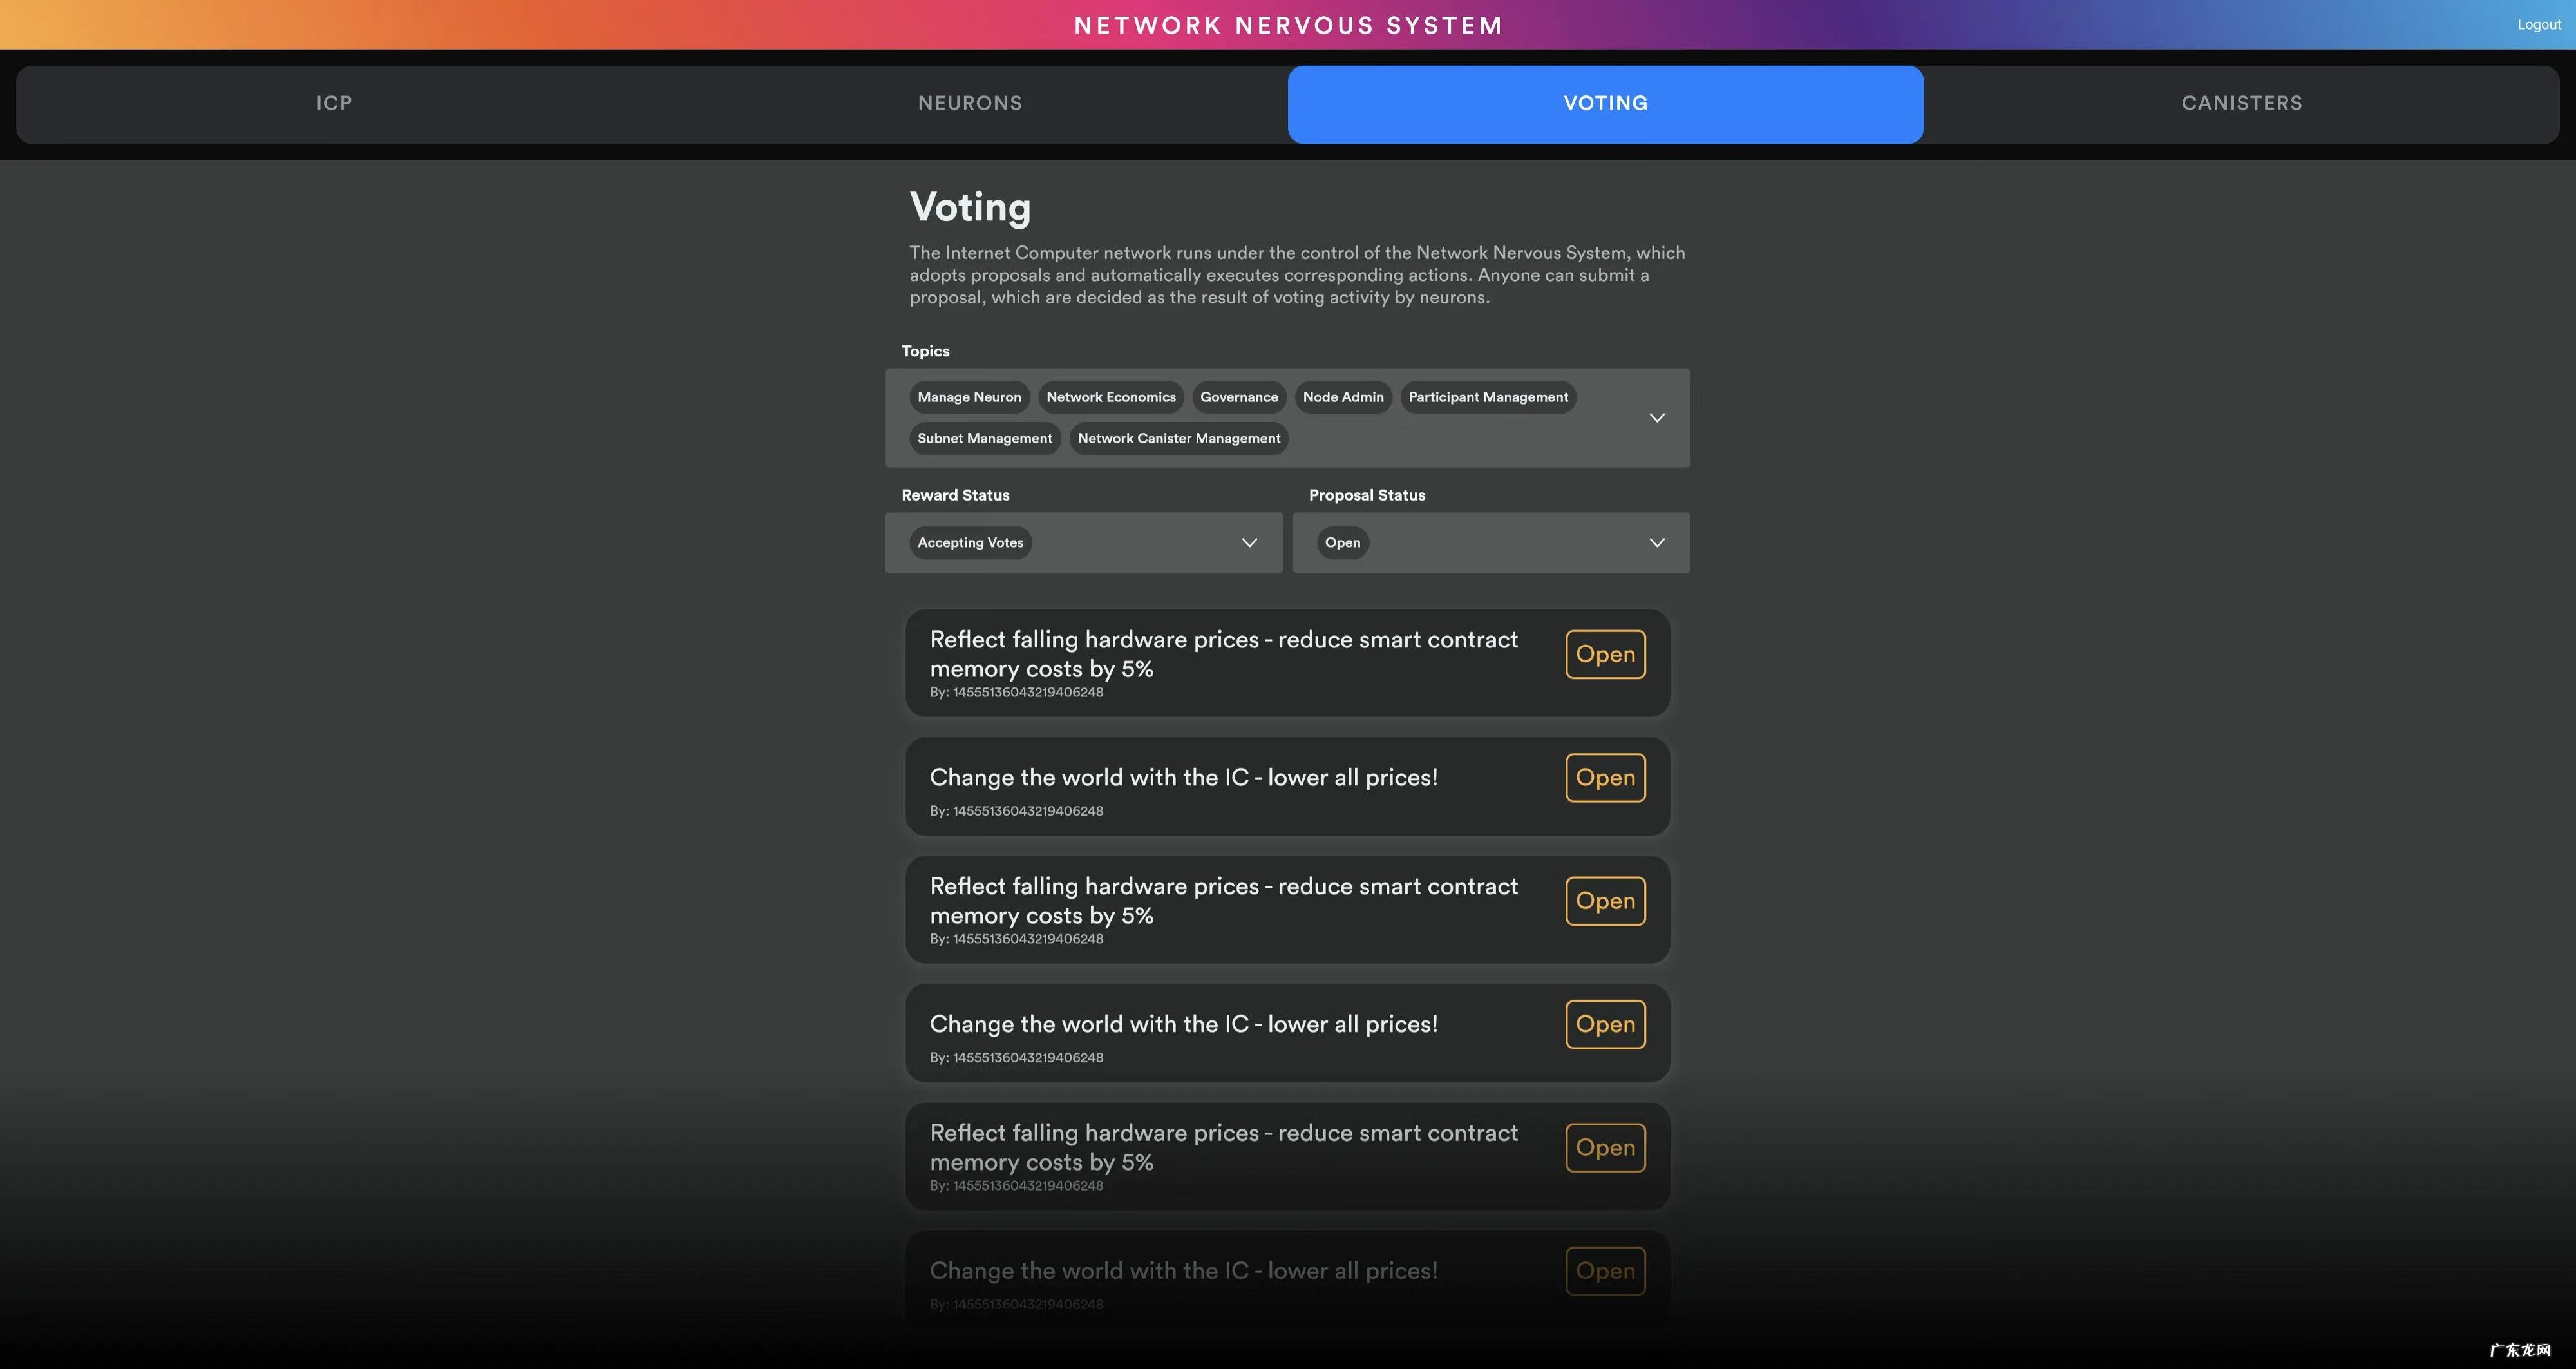Click the Logout link
2576x1369 pixels.
tap(2538, 25)
